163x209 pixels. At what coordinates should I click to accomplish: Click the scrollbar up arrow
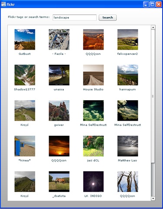pyautogui.click(x=153, y=27)
